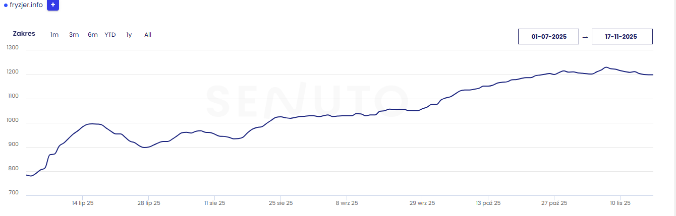Click the 10 lis 25 axis label
This screenshot has height=216, width=676.
point(620,203)
